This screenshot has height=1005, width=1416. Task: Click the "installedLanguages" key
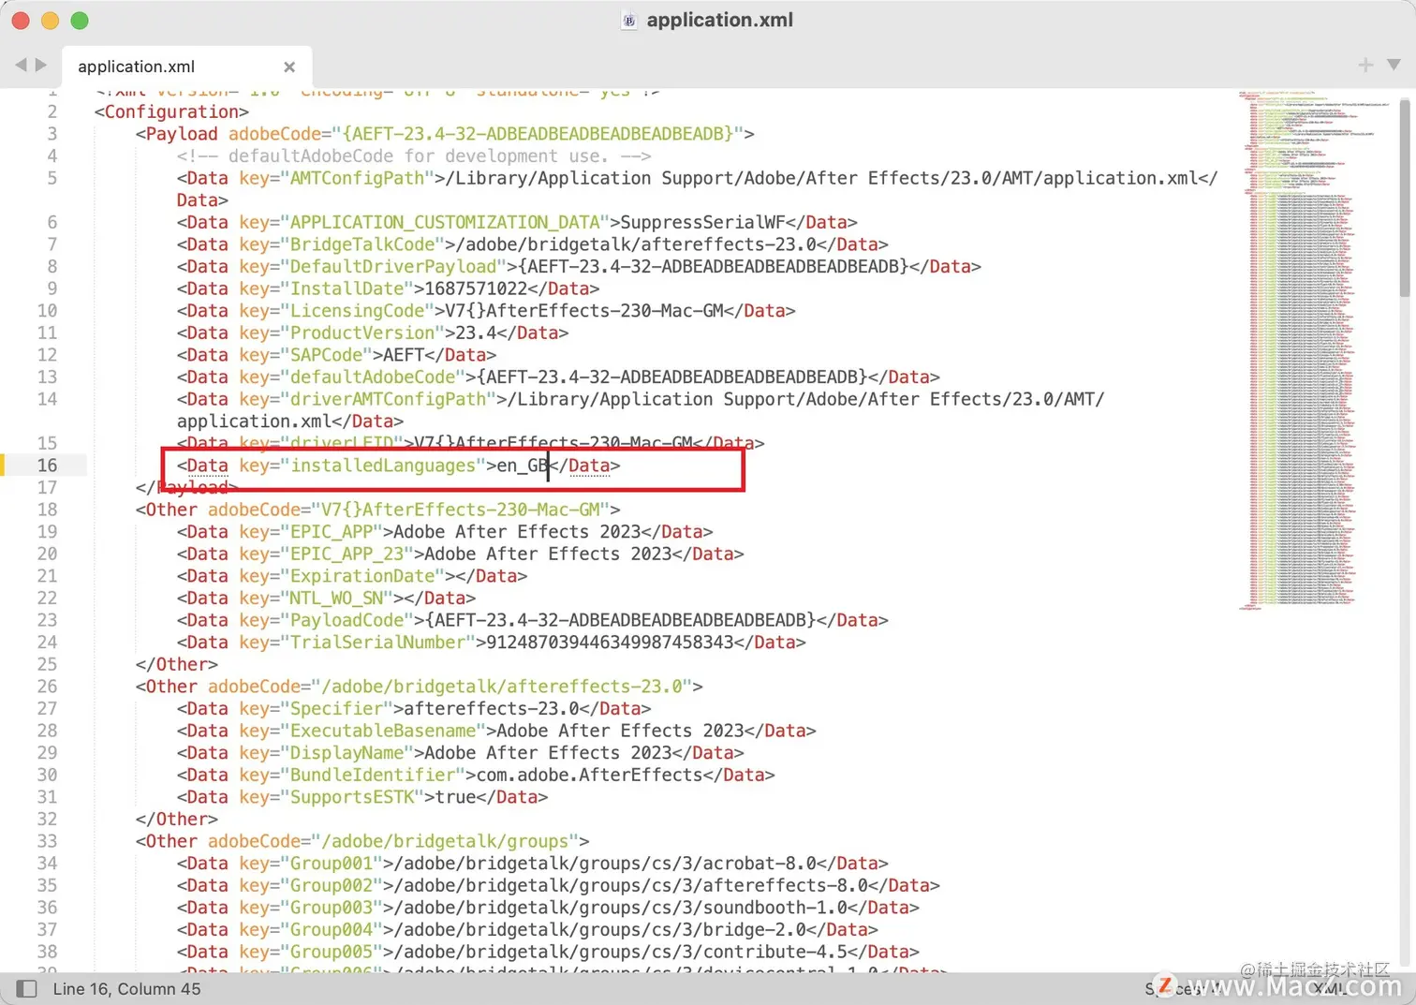click(383, 466)
